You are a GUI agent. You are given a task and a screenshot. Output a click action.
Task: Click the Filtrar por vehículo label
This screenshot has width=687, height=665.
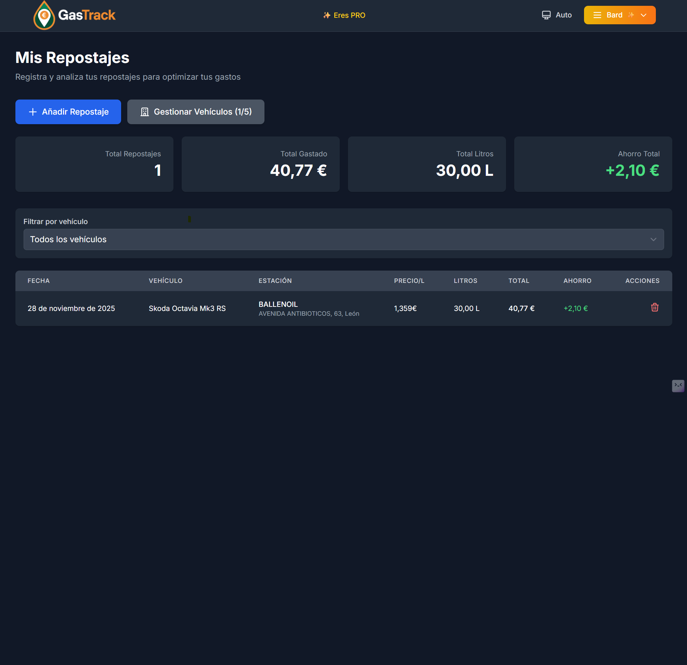tap(55, 221)
